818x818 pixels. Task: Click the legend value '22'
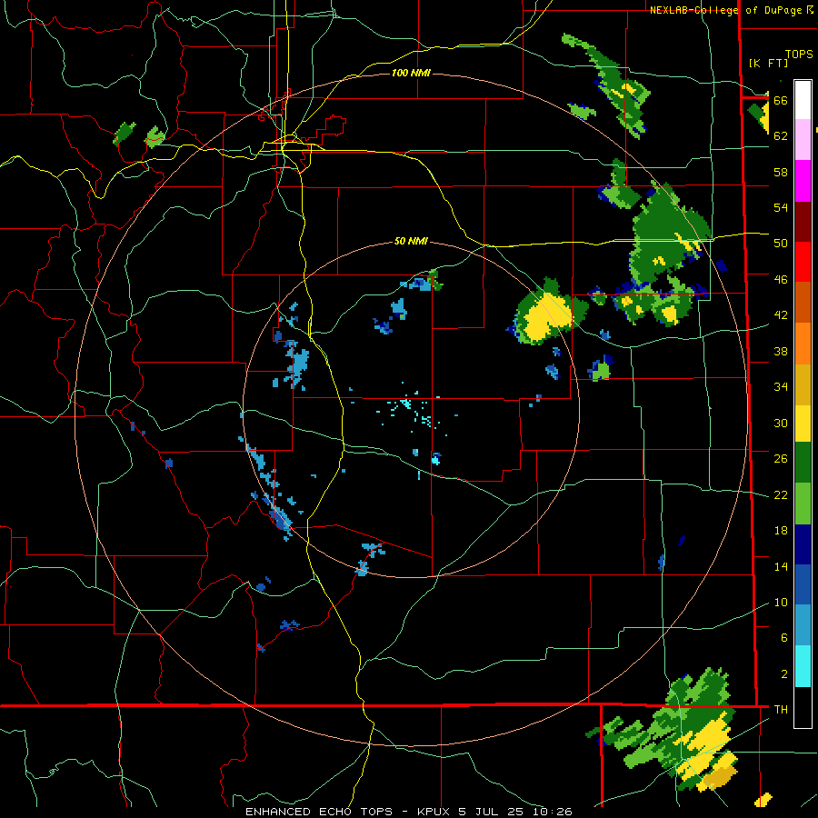click(781, 494)
